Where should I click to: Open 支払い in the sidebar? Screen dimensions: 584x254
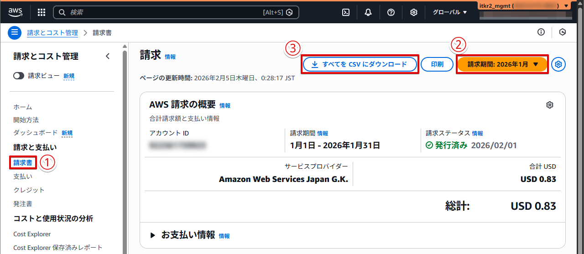(x=23, y=176)
